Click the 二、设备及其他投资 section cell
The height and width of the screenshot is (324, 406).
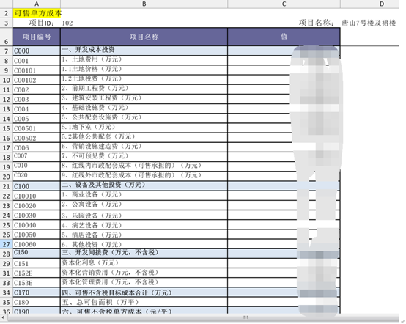tap(144, 185)
